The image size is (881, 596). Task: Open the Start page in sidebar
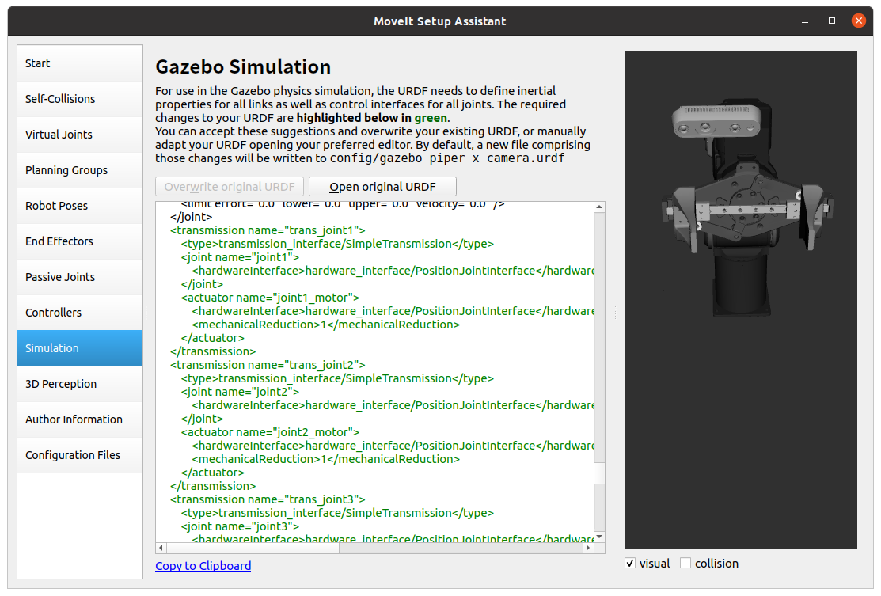tap(80, 63)
